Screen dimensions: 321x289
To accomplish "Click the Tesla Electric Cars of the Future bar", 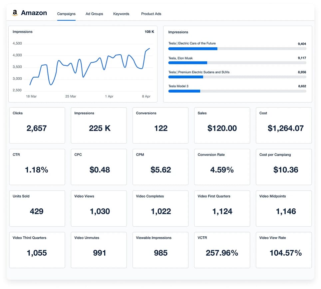I will tap(237, 49).
